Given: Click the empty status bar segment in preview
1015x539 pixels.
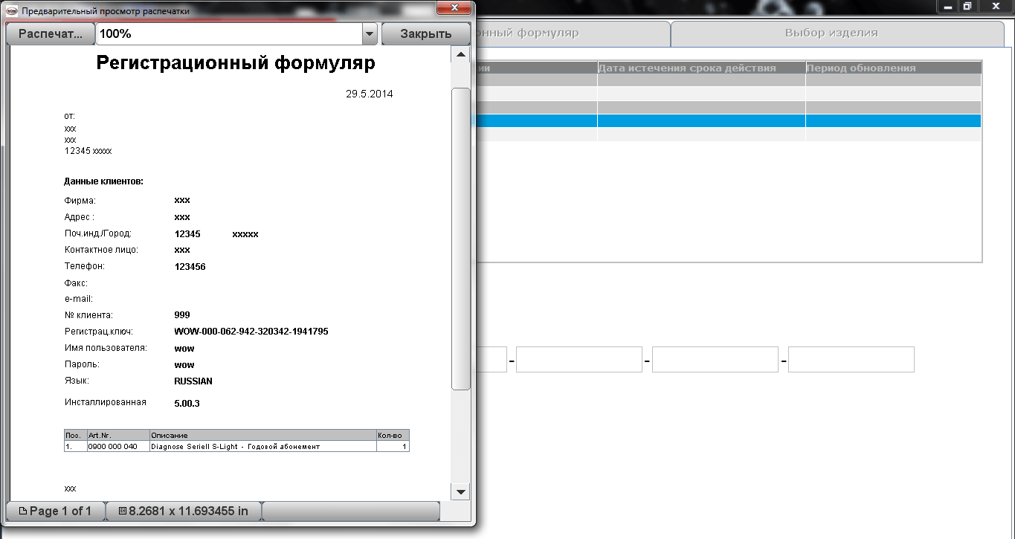Looking at the screenshot, I should click(x=351, y=511).
